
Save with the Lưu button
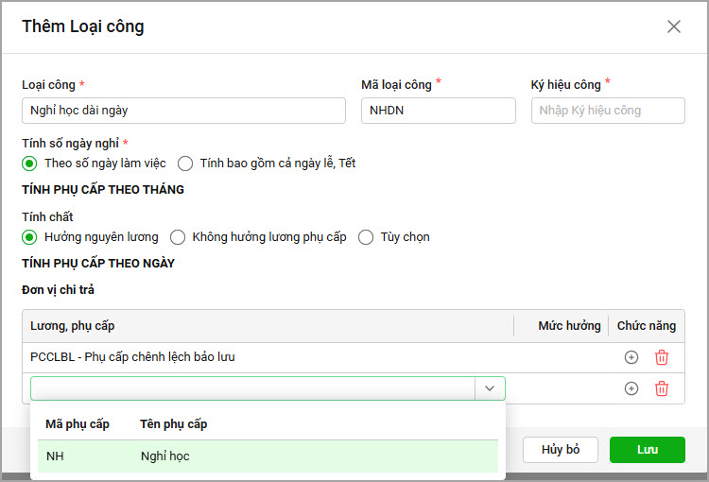[x=647, y=450]
